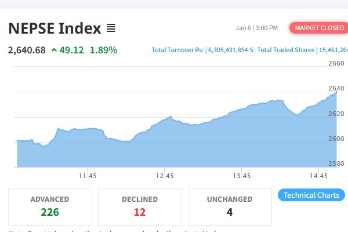Click the blue area chart's peak near 2640
Viewport: 348px width, 232px height.
(x=336, y=93)
